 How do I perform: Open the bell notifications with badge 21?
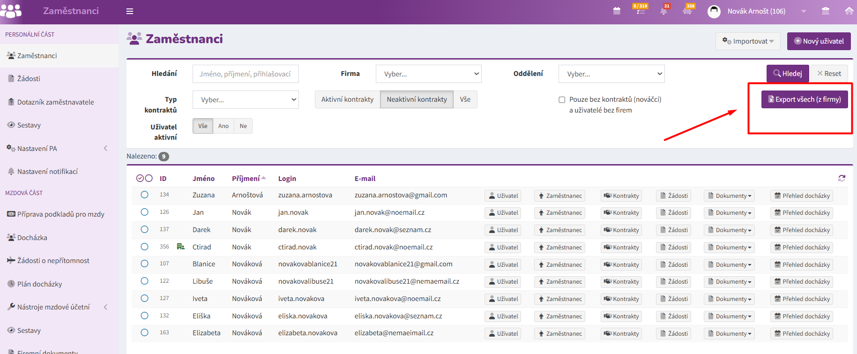pos(663,11)
